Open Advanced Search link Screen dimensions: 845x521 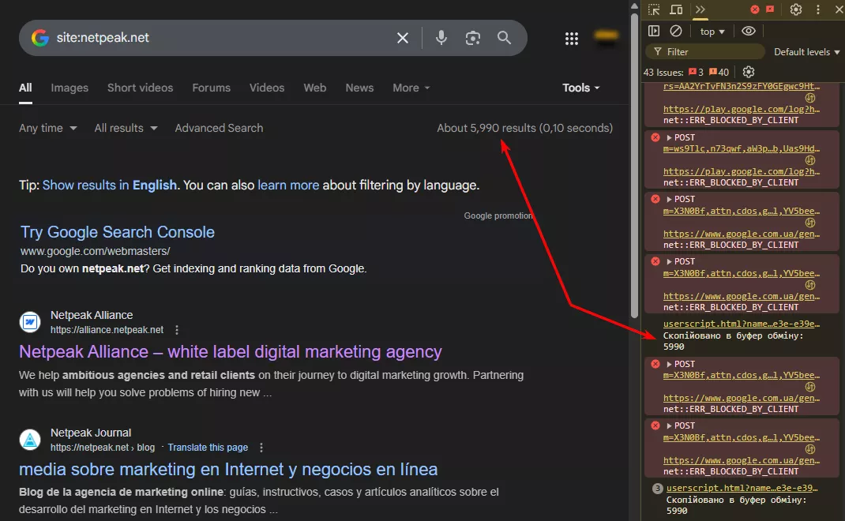click(219, 128)
